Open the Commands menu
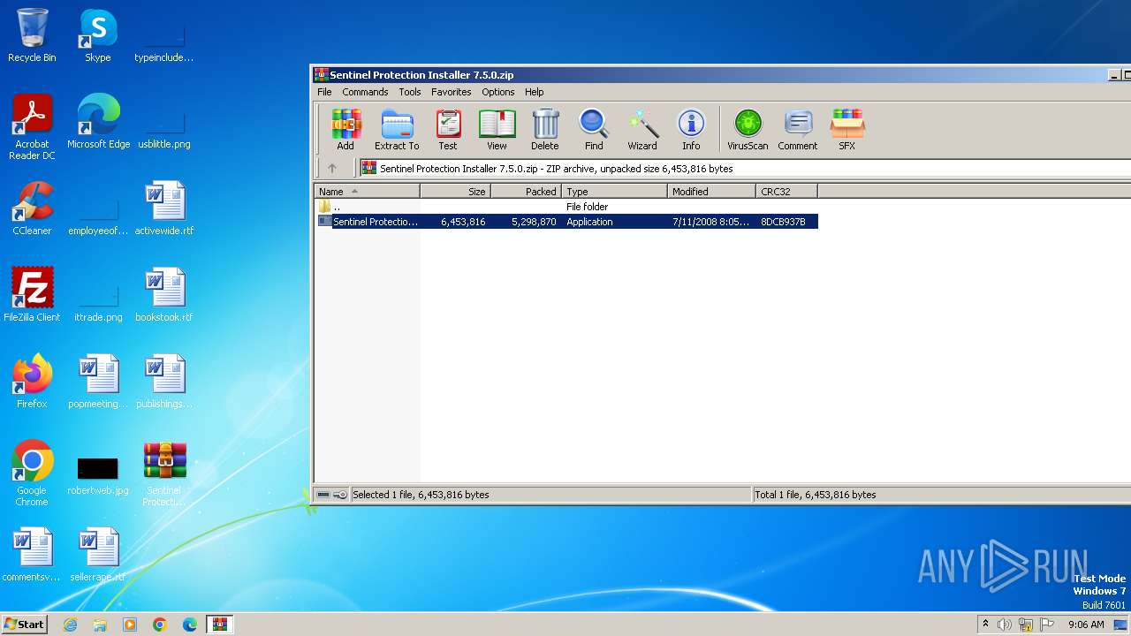Image resolution: width=1131 pixels, height=636 pixels. pyautogui.click(x=365, y=92)
